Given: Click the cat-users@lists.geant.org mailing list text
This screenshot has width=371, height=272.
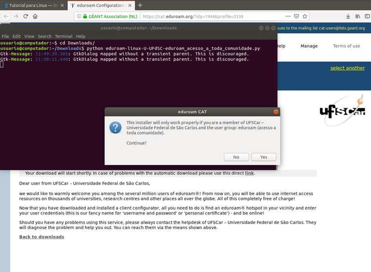Looking at the screenshot, I should click(342, 28).
